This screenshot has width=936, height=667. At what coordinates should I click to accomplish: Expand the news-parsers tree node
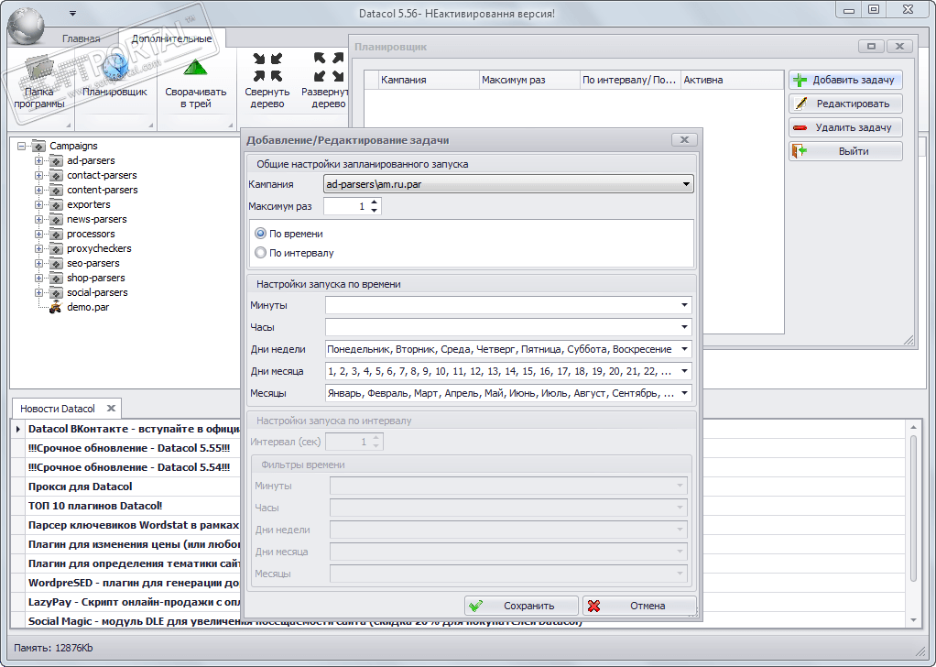(x=38, y=219)
